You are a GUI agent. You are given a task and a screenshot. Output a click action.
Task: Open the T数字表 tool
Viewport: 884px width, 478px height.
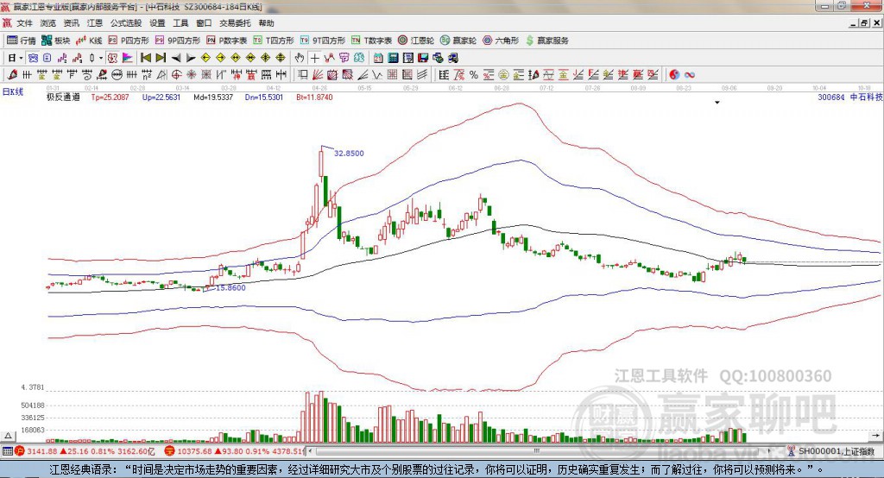click(x=371, y=41)
